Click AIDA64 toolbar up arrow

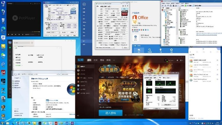[168, 6]
